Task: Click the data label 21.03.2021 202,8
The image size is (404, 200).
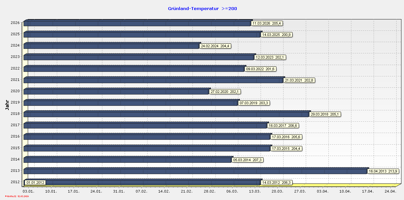Action: (298, 80)
